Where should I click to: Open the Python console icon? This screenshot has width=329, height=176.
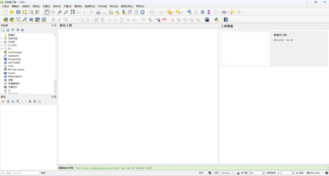click(x=217, y=20)
